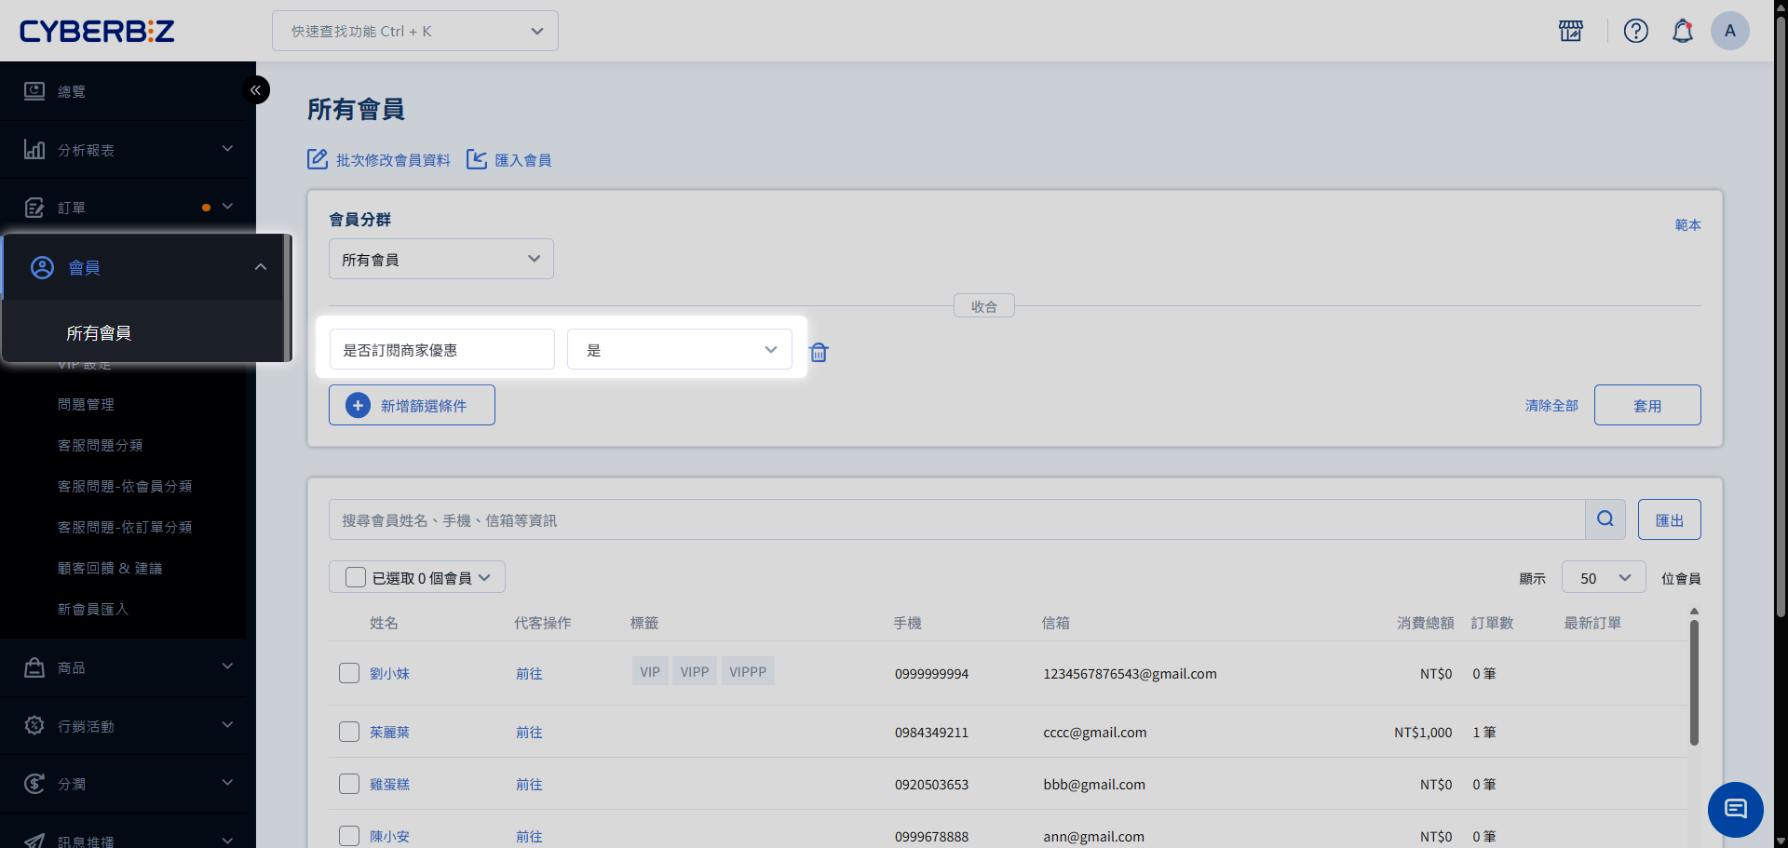
Task: Open the display count 50 dropdown
Action: tap(1603, 578)
